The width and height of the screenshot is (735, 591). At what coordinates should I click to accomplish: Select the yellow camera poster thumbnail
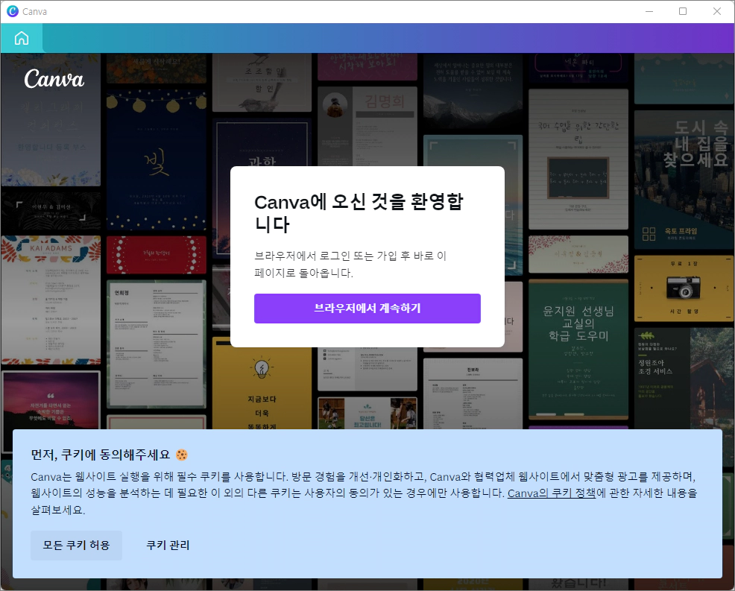684,288
